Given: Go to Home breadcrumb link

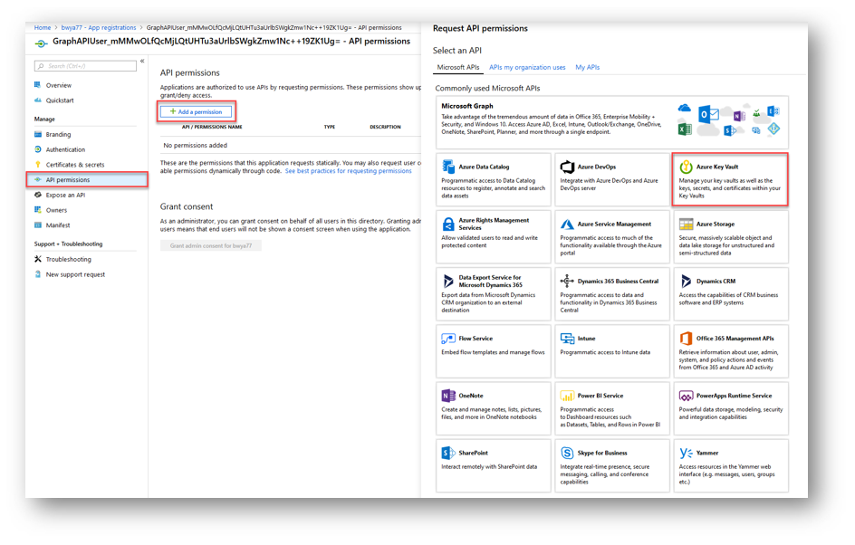Looking at the screenshot, I should click(43, 28).
